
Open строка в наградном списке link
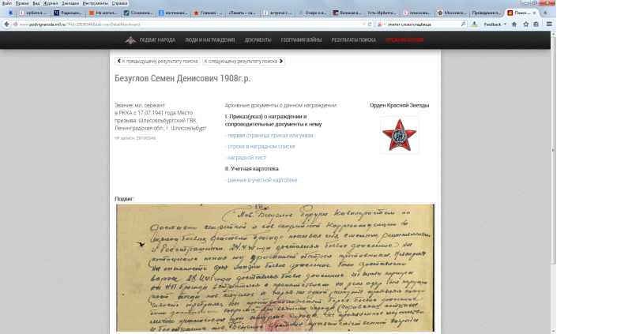[260, 147]
